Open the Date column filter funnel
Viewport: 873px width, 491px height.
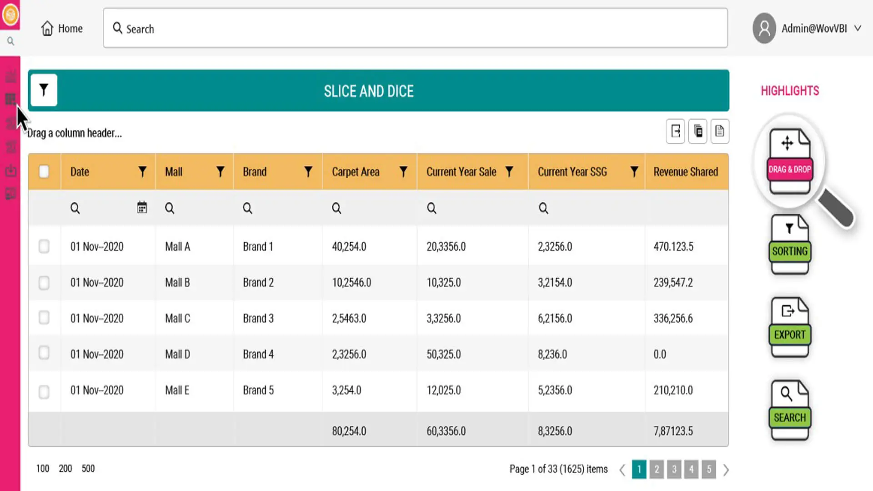tap(142, 171)
